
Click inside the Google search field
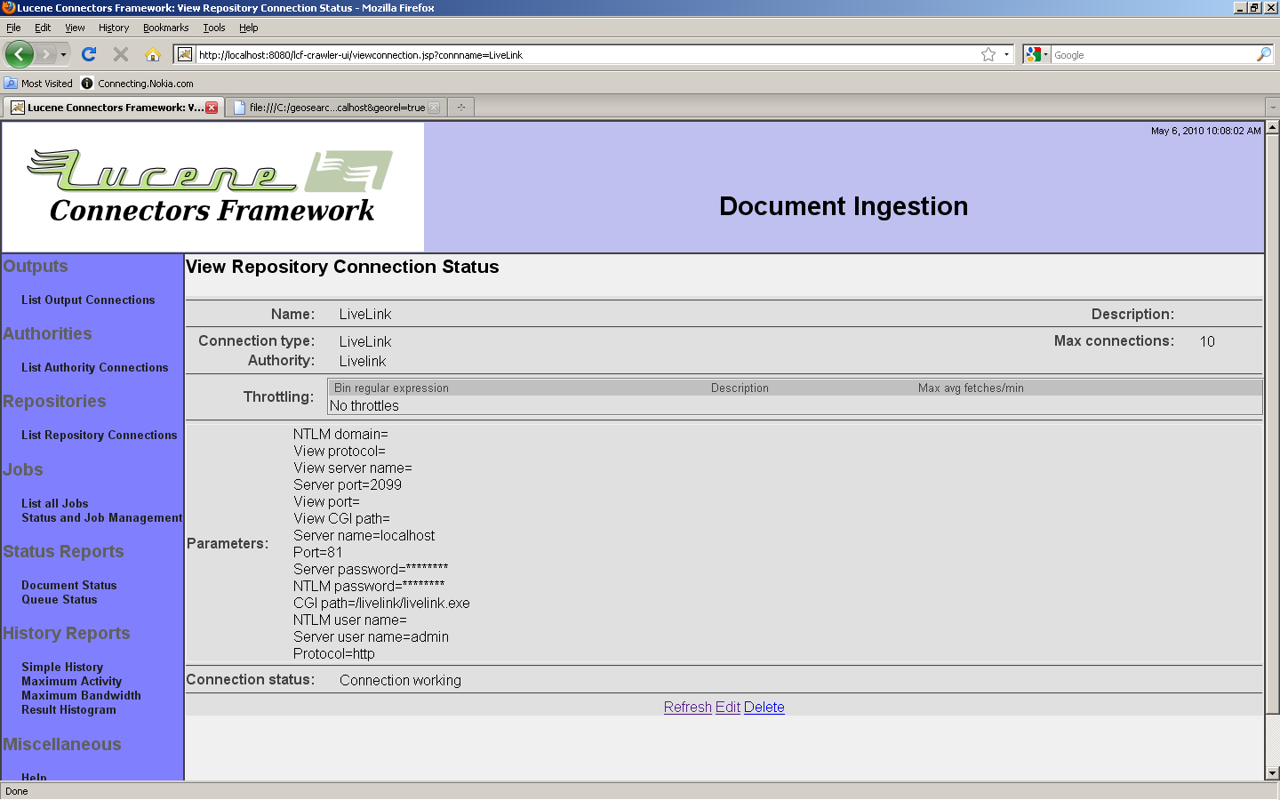click(x=1151, y=55)
